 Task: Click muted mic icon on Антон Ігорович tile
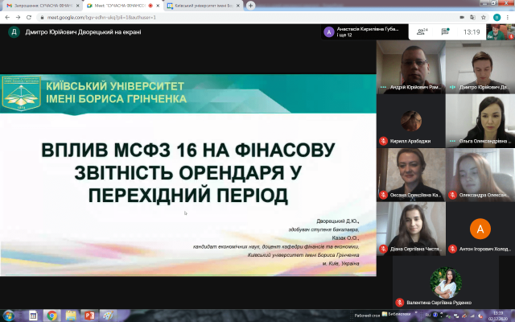pos(453,249)
